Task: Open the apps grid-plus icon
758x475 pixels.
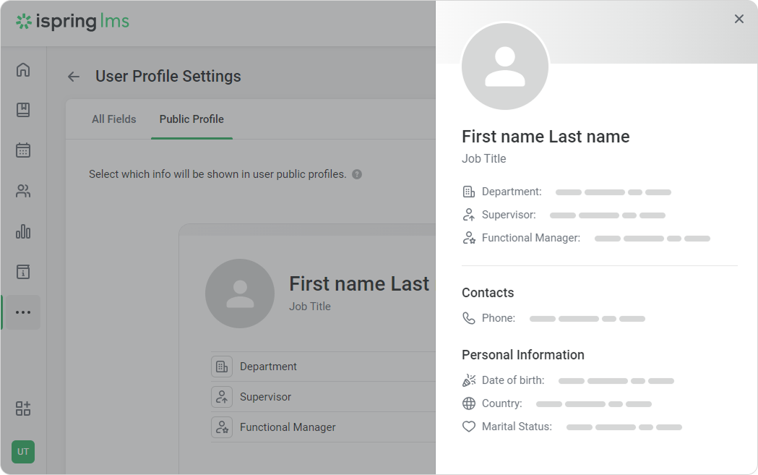Action: point(23,408)
